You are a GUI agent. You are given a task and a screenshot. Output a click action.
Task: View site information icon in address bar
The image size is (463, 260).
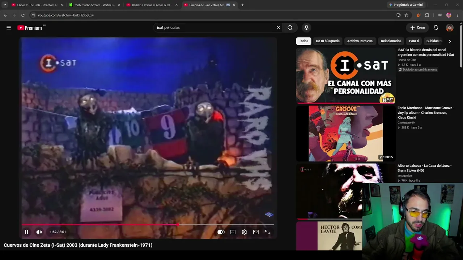click(x=33, y=15)
